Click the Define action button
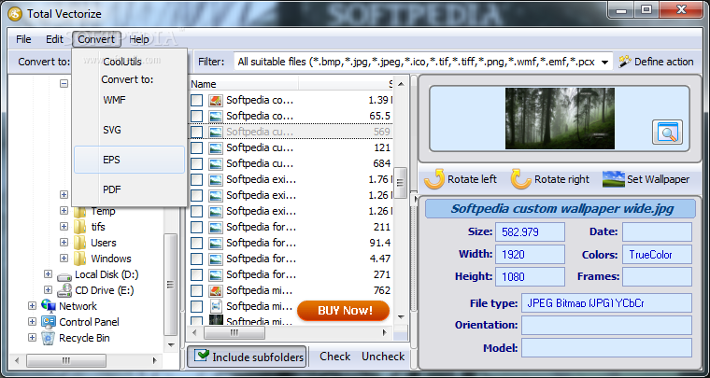This screenshot has height=378, width=710. click(x=656, y=62)
